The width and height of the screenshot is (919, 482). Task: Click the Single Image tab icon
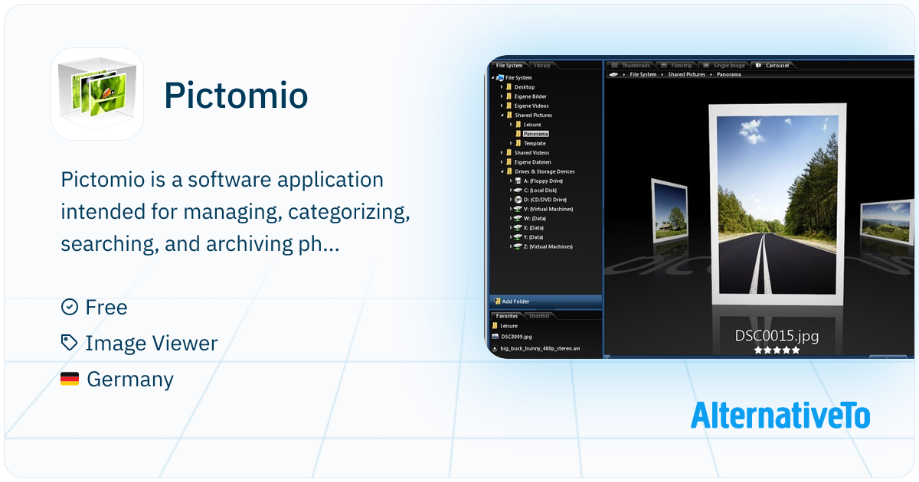(706, 66)
